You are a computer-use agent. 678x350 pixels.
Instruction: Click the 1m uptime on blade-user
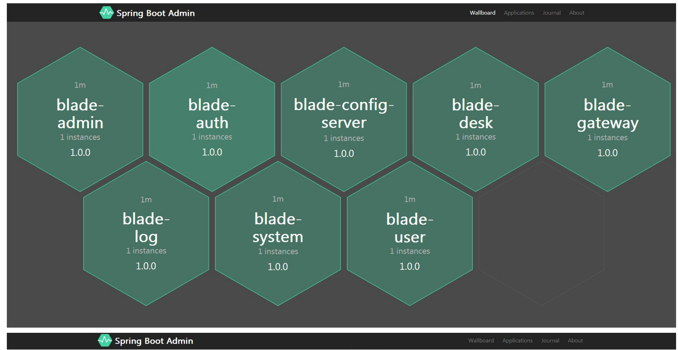409,199
